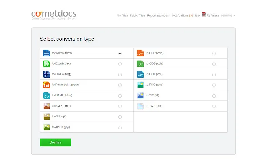Viewport: 267px width, 166px height.
Task: Select the to HTML (html) radio button
Action: point(120,96)
